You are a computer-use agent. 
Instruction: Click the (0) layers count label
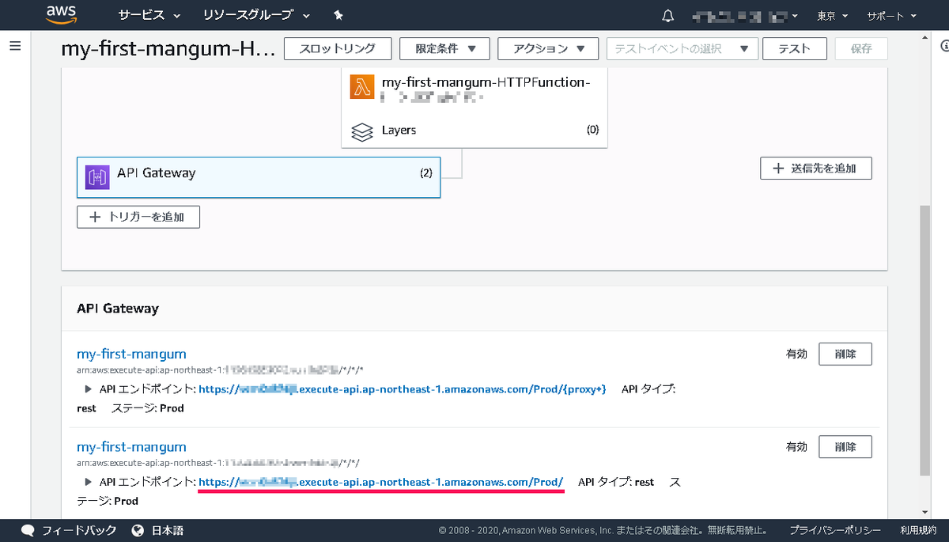click(592, 131)
